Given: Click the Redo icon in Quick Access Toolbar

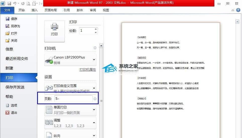Looking at the screenshot, I should [23, 3].
